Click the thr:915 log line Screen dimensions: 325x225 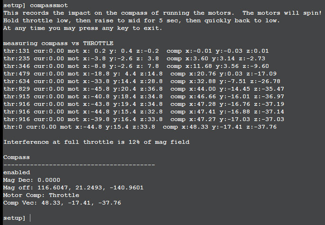pos(144,96)
